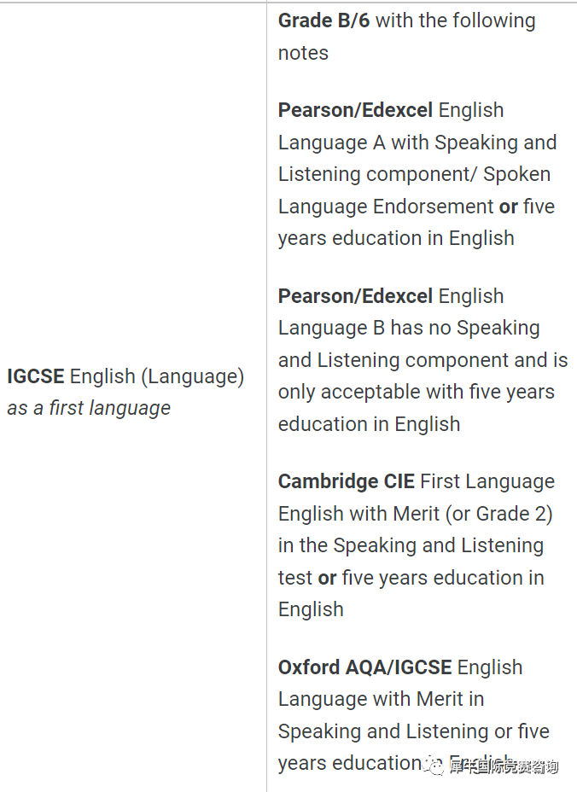Click 'Speaking and Listening or five' line
This screenshot has height=792, width=577.
point(414,731)
